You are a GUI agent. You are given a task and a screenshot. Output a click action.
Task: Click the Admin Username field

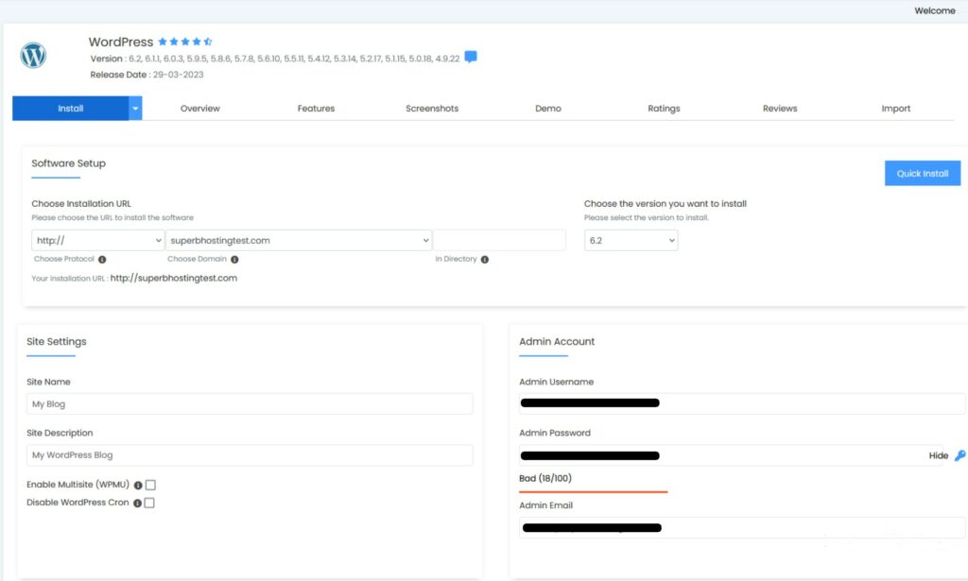(x=742, y=403)
